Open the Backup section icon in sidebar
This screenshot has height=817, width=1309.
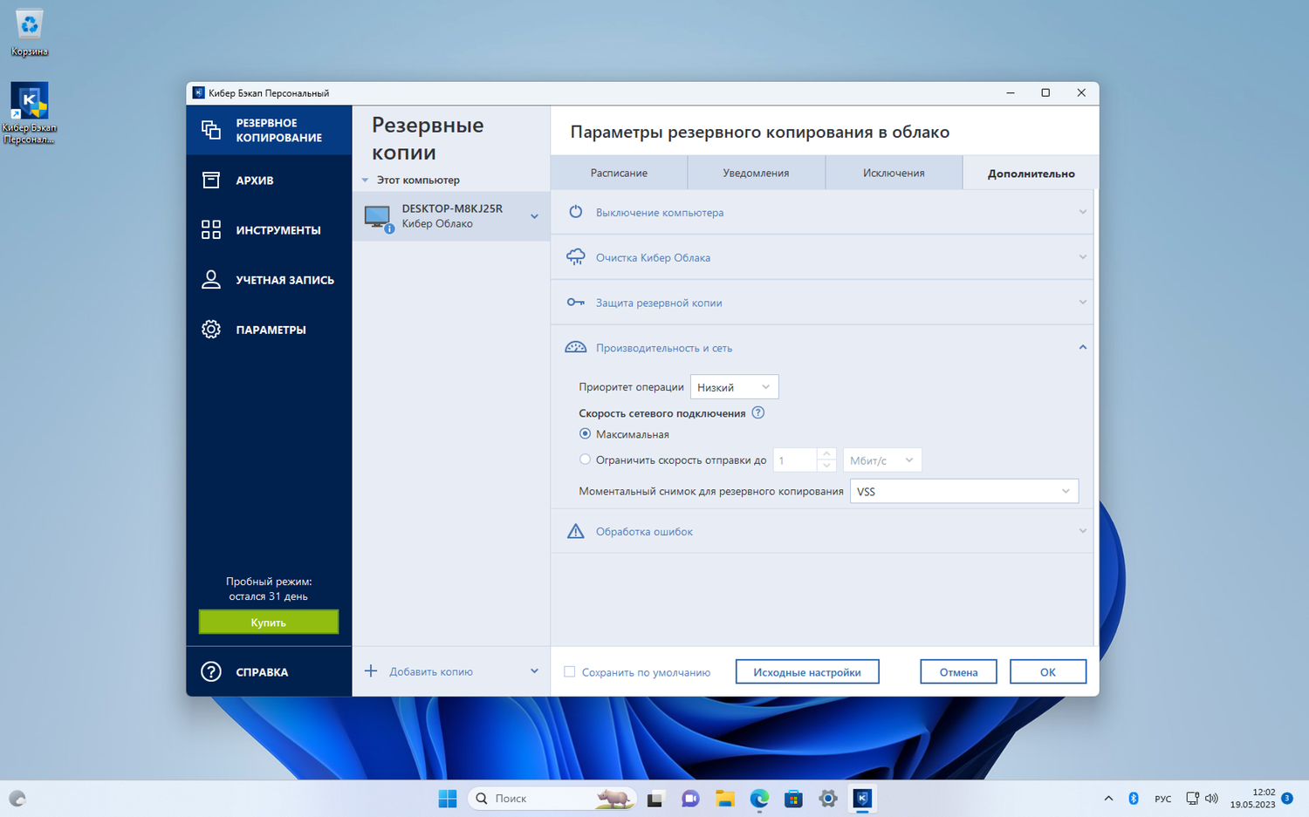211,130
